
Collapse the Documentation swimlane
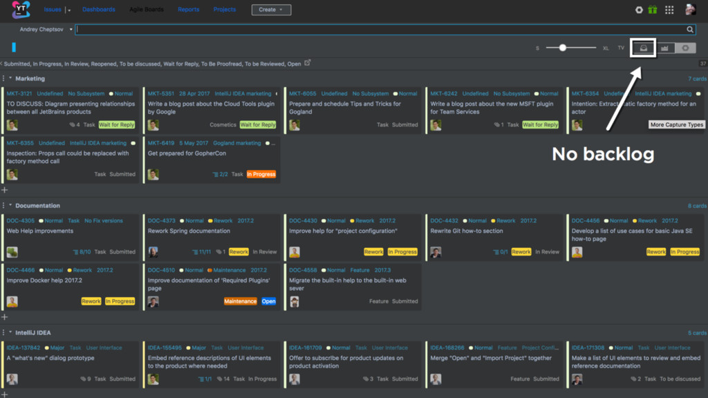coord(10,205)
